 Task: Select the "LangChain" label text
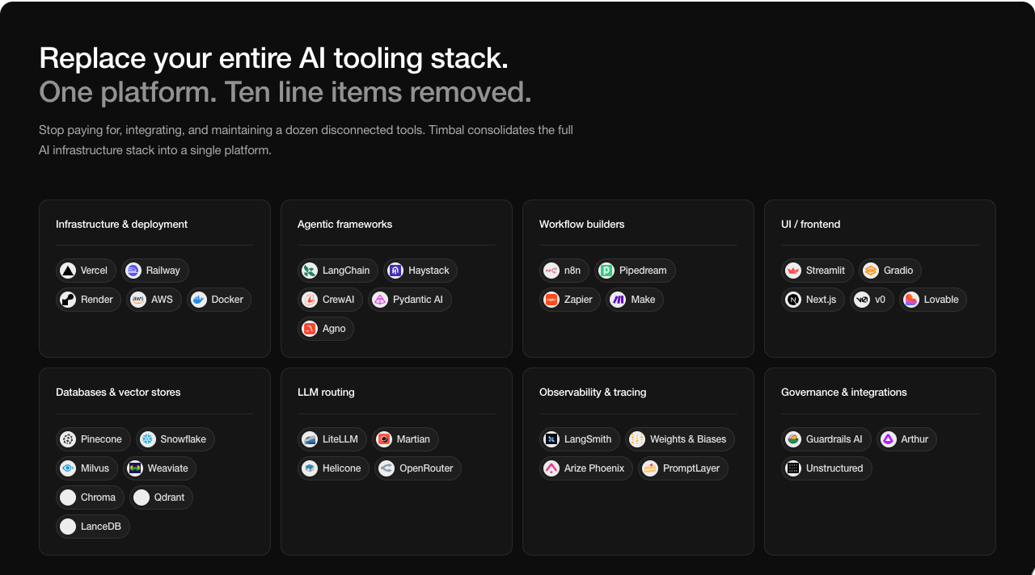[346, 271]
